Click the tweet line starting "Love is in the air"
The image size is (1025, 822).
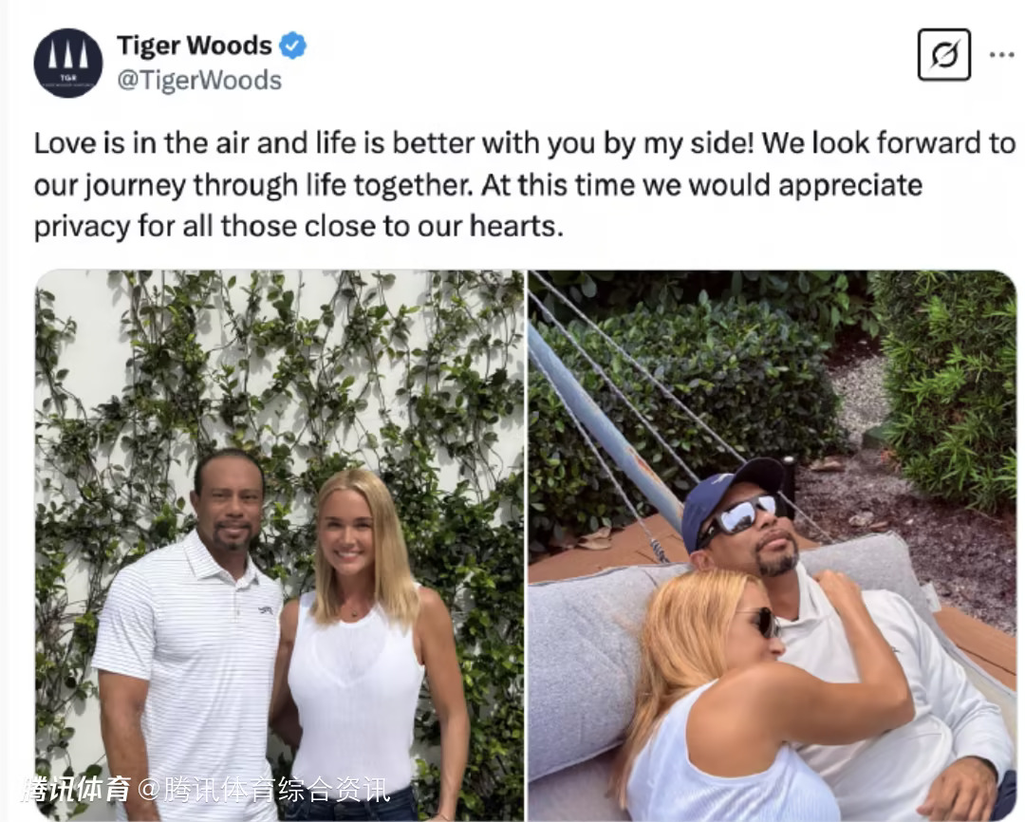coord(524,143)
